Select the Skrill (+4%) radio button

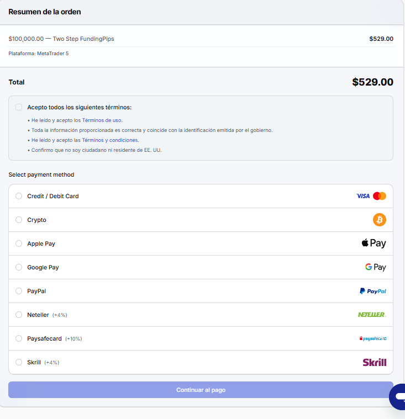pos(19,362)
